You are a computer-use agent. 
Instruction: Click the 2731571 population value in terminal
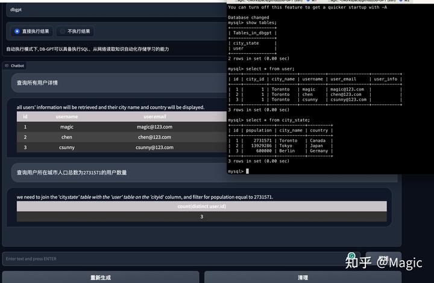tap(262, 141)
